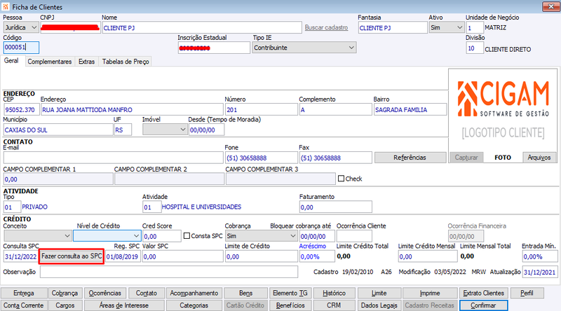Click the Contato button
561x311 pixels.
click(x=147, y=293)
